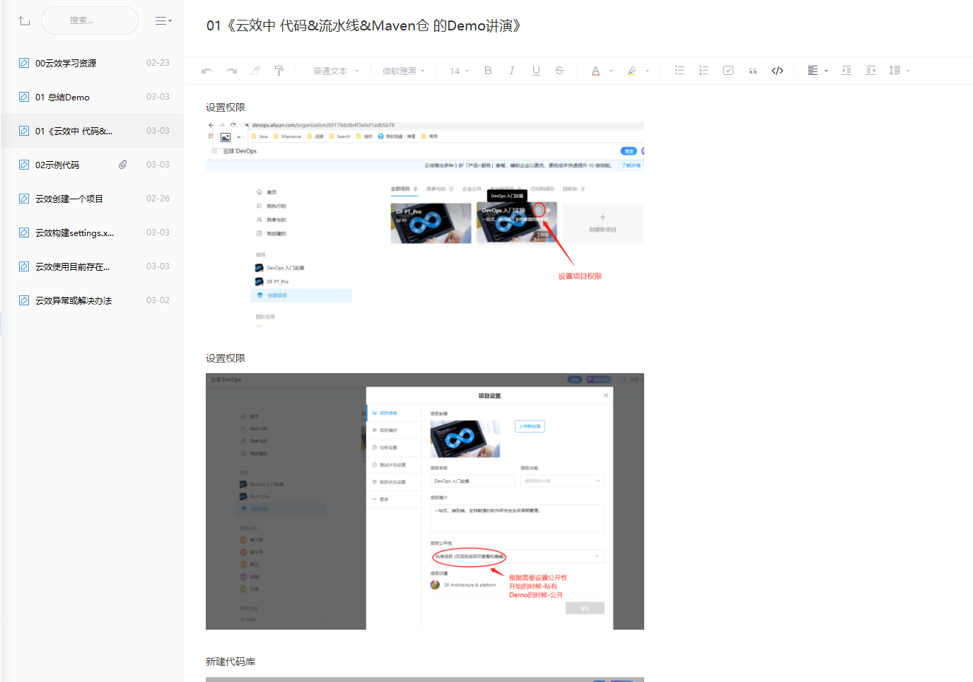Open the note 00云效学习资源

(93, 63)
